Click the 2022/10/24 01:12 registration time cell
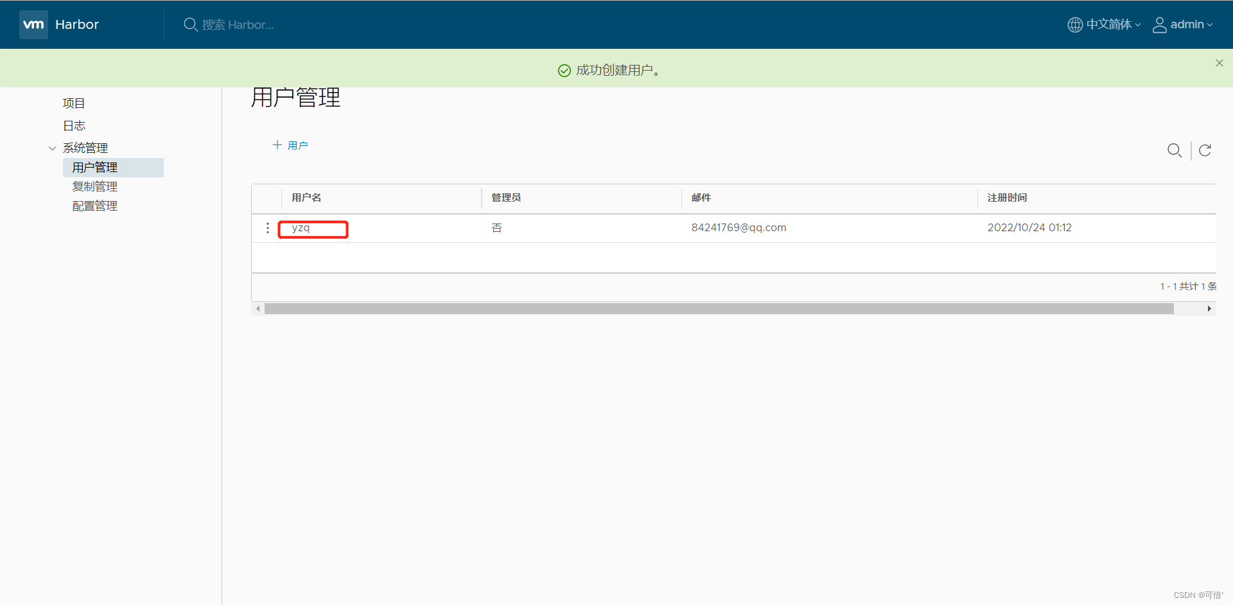 coord(1029,227)
